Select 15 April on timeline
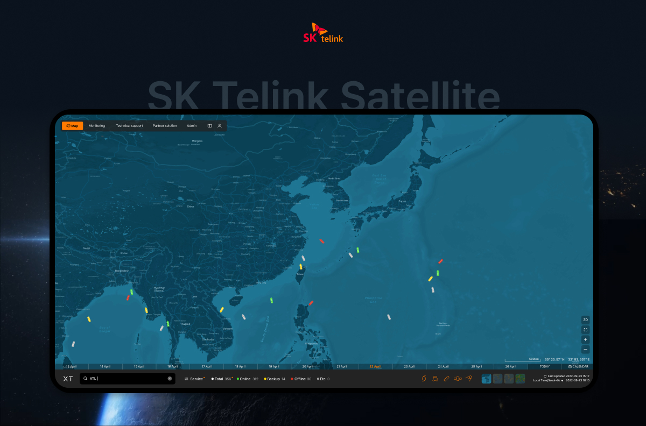This screenshot has width=646, height=426. (138, 366)
